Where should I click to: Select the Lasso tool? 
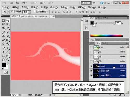click(3, 24)
